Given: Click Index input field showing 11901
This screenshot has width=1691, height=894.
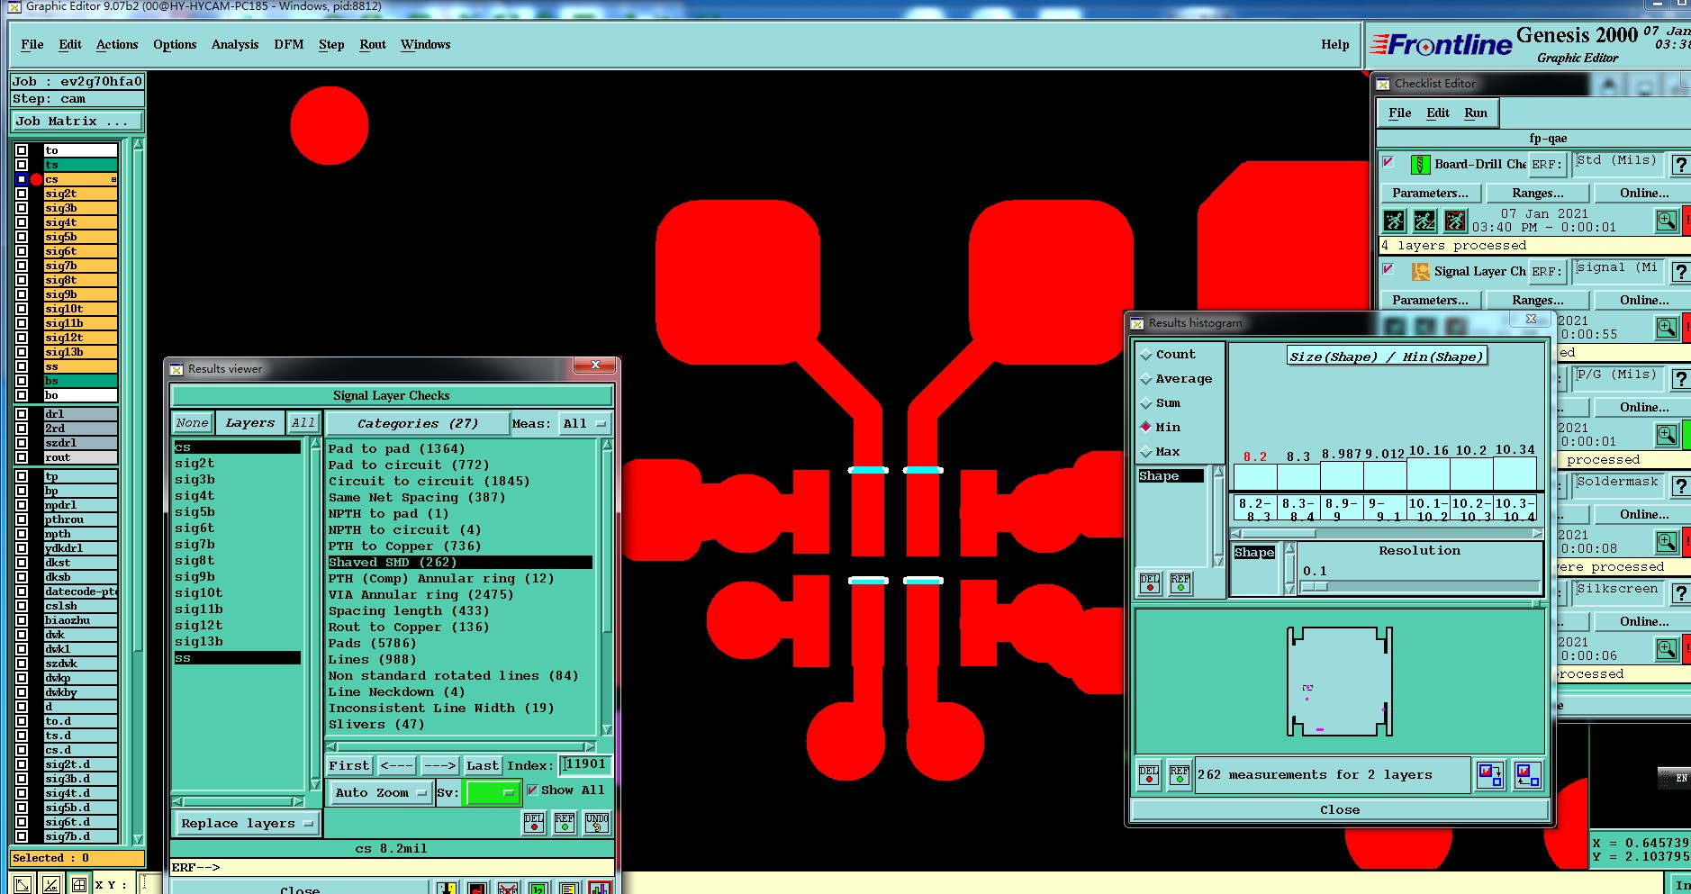Looking at the screenshot, I should click(584, 764).
